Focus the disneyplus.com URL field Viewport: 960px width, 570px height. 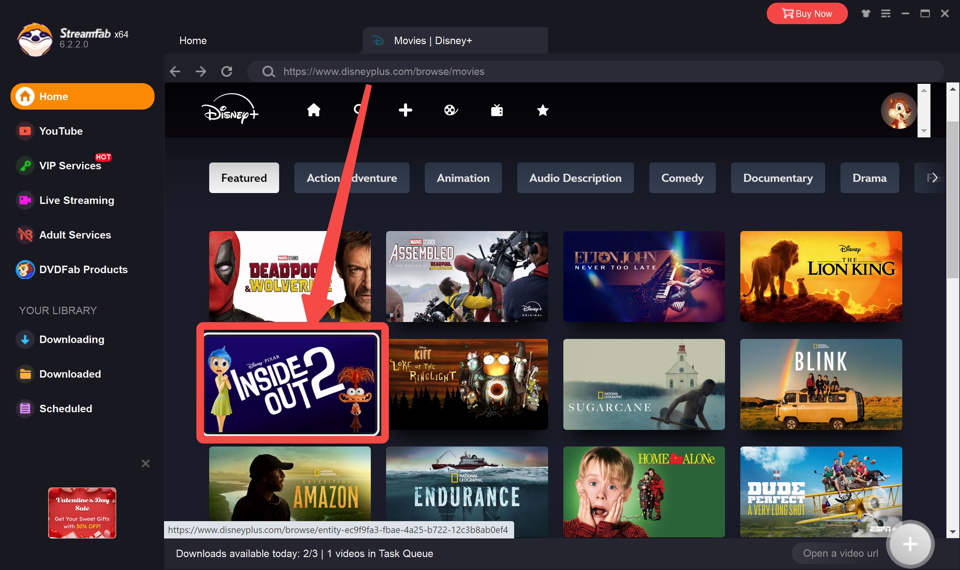(x=595, y=71)
